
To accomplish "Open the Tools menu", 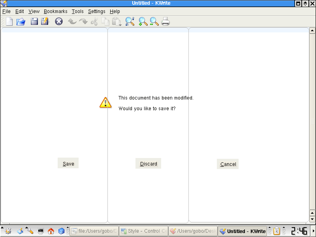I will click(77, 11).
